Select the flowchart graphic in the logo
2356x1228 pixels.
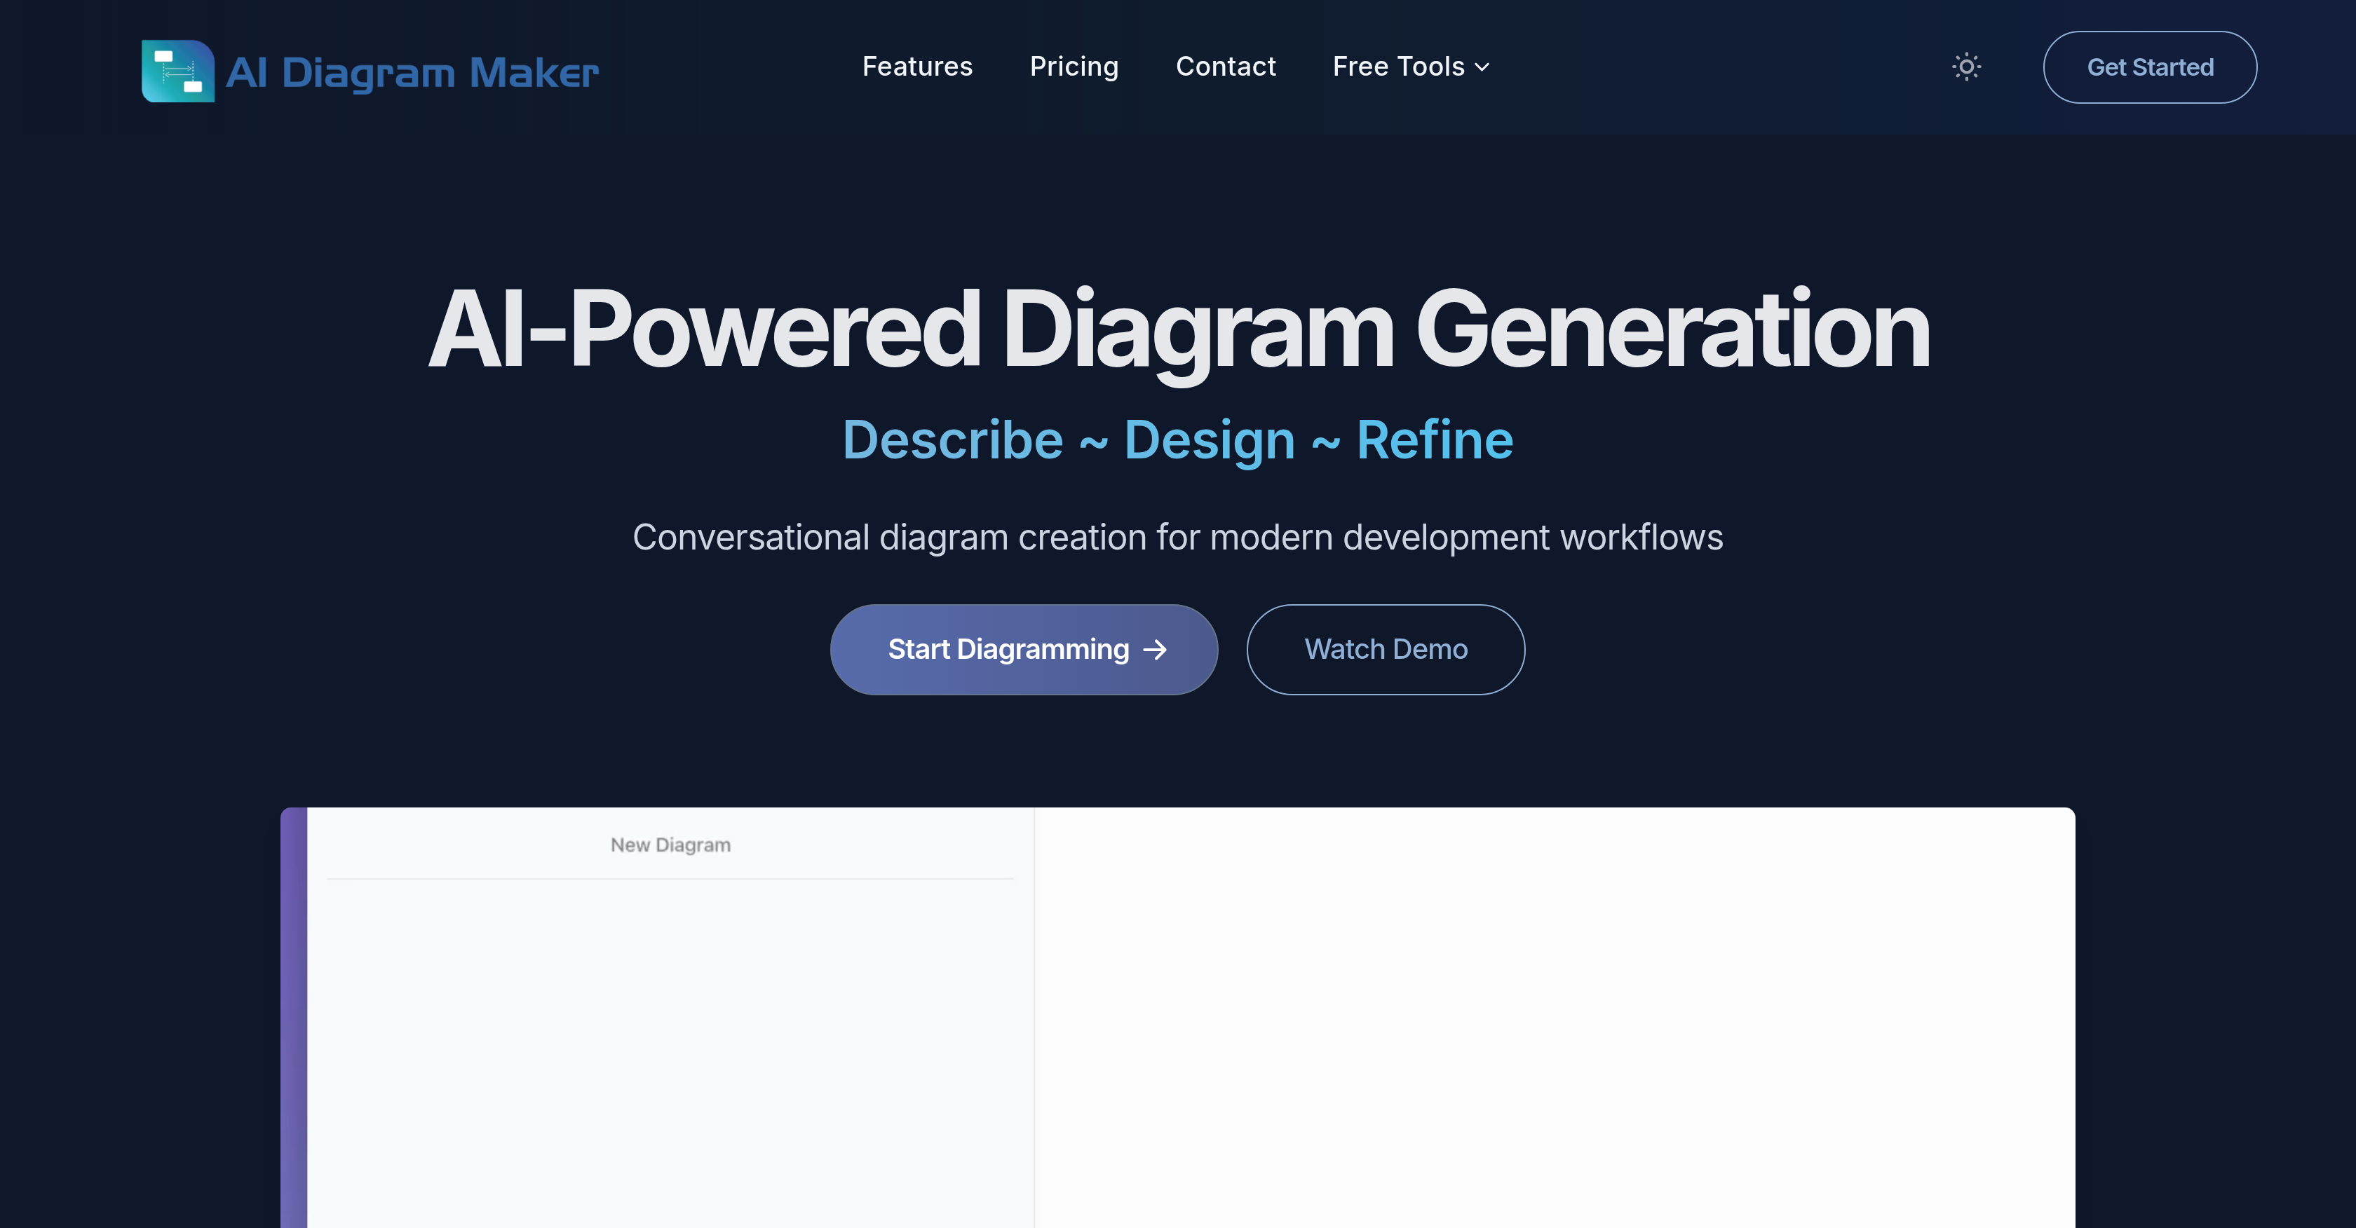178,70
